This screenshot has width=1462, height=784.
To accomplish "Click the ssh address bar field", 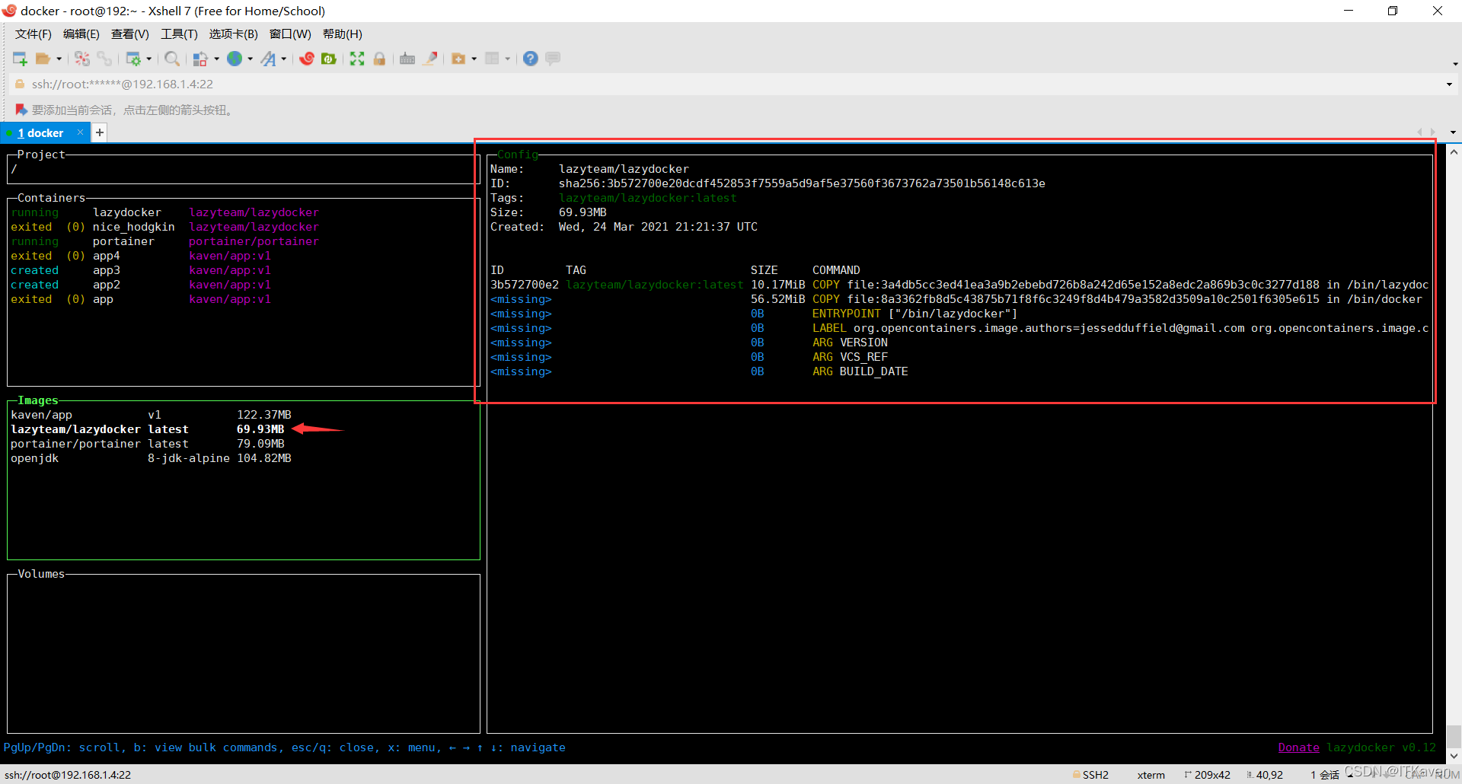I will point(731,84).
